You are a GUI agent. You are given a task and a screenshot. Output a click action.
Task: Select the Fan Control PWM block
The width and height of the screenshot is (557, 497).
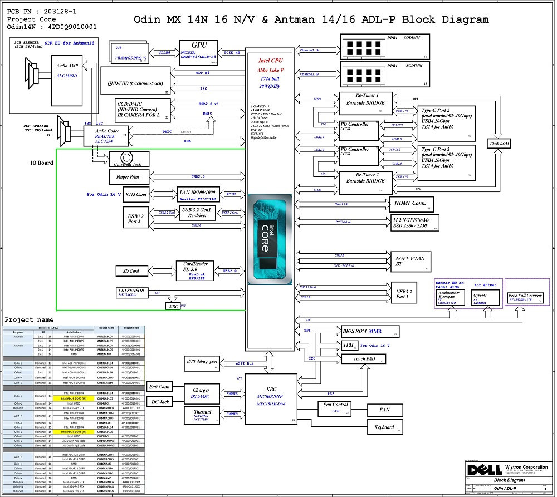click(x=335, y=409)
